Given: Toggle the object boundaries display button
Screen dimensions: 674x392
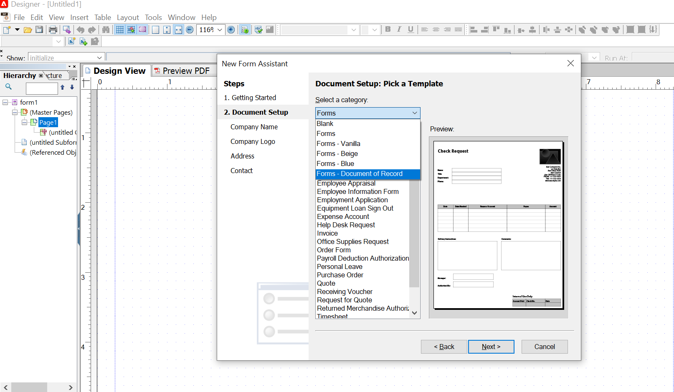Looking at the screenshot, I should (142, 30).
